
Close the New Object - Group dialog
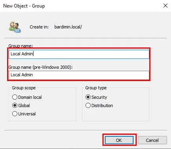point(165,6)
